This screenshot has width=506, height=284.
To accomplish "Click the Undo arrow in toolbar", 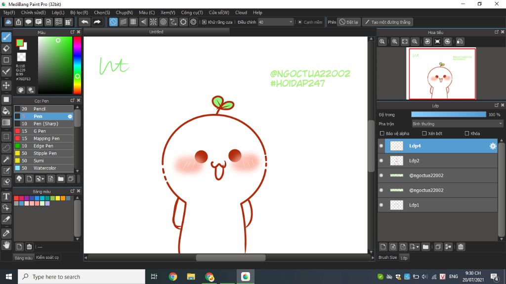I will pos(84,22).
